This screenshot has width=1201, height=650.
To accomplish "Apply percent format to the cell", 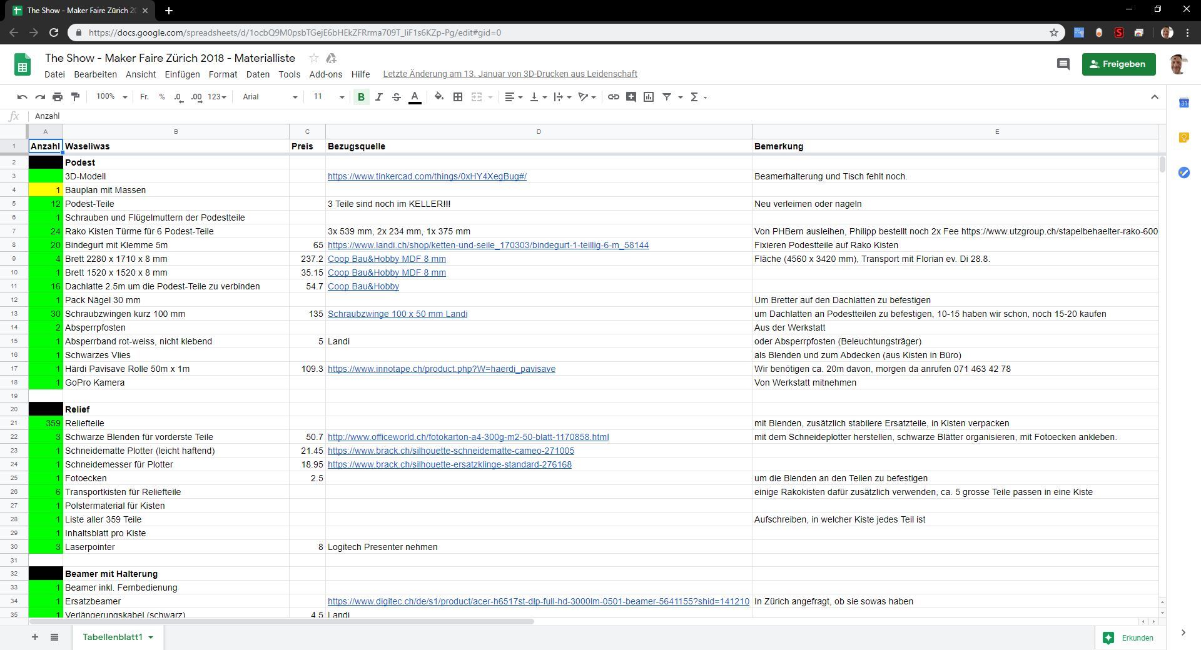I will tap(162, 97).
